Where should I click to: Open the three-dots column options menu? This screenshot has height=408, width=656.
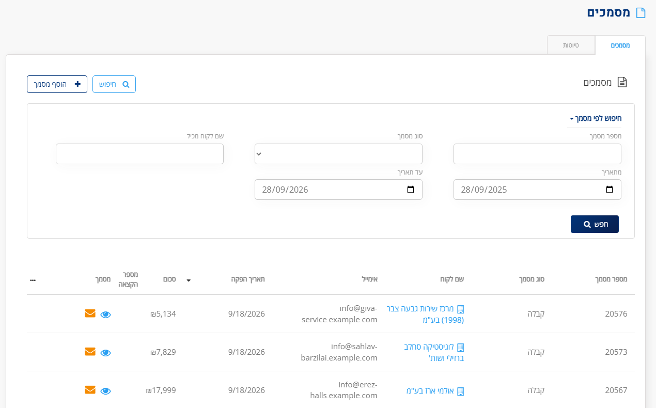33,280
